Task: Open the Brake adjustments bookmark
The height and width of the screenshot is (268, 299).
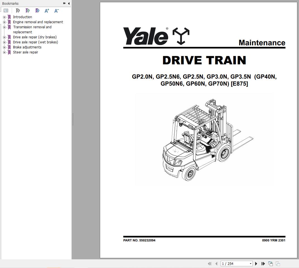Action: pos(27,47)
